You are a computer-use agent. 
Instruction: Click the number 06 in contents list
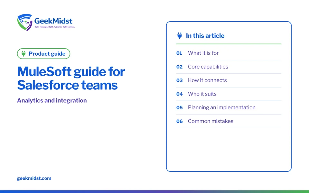(x=180, y=121)
